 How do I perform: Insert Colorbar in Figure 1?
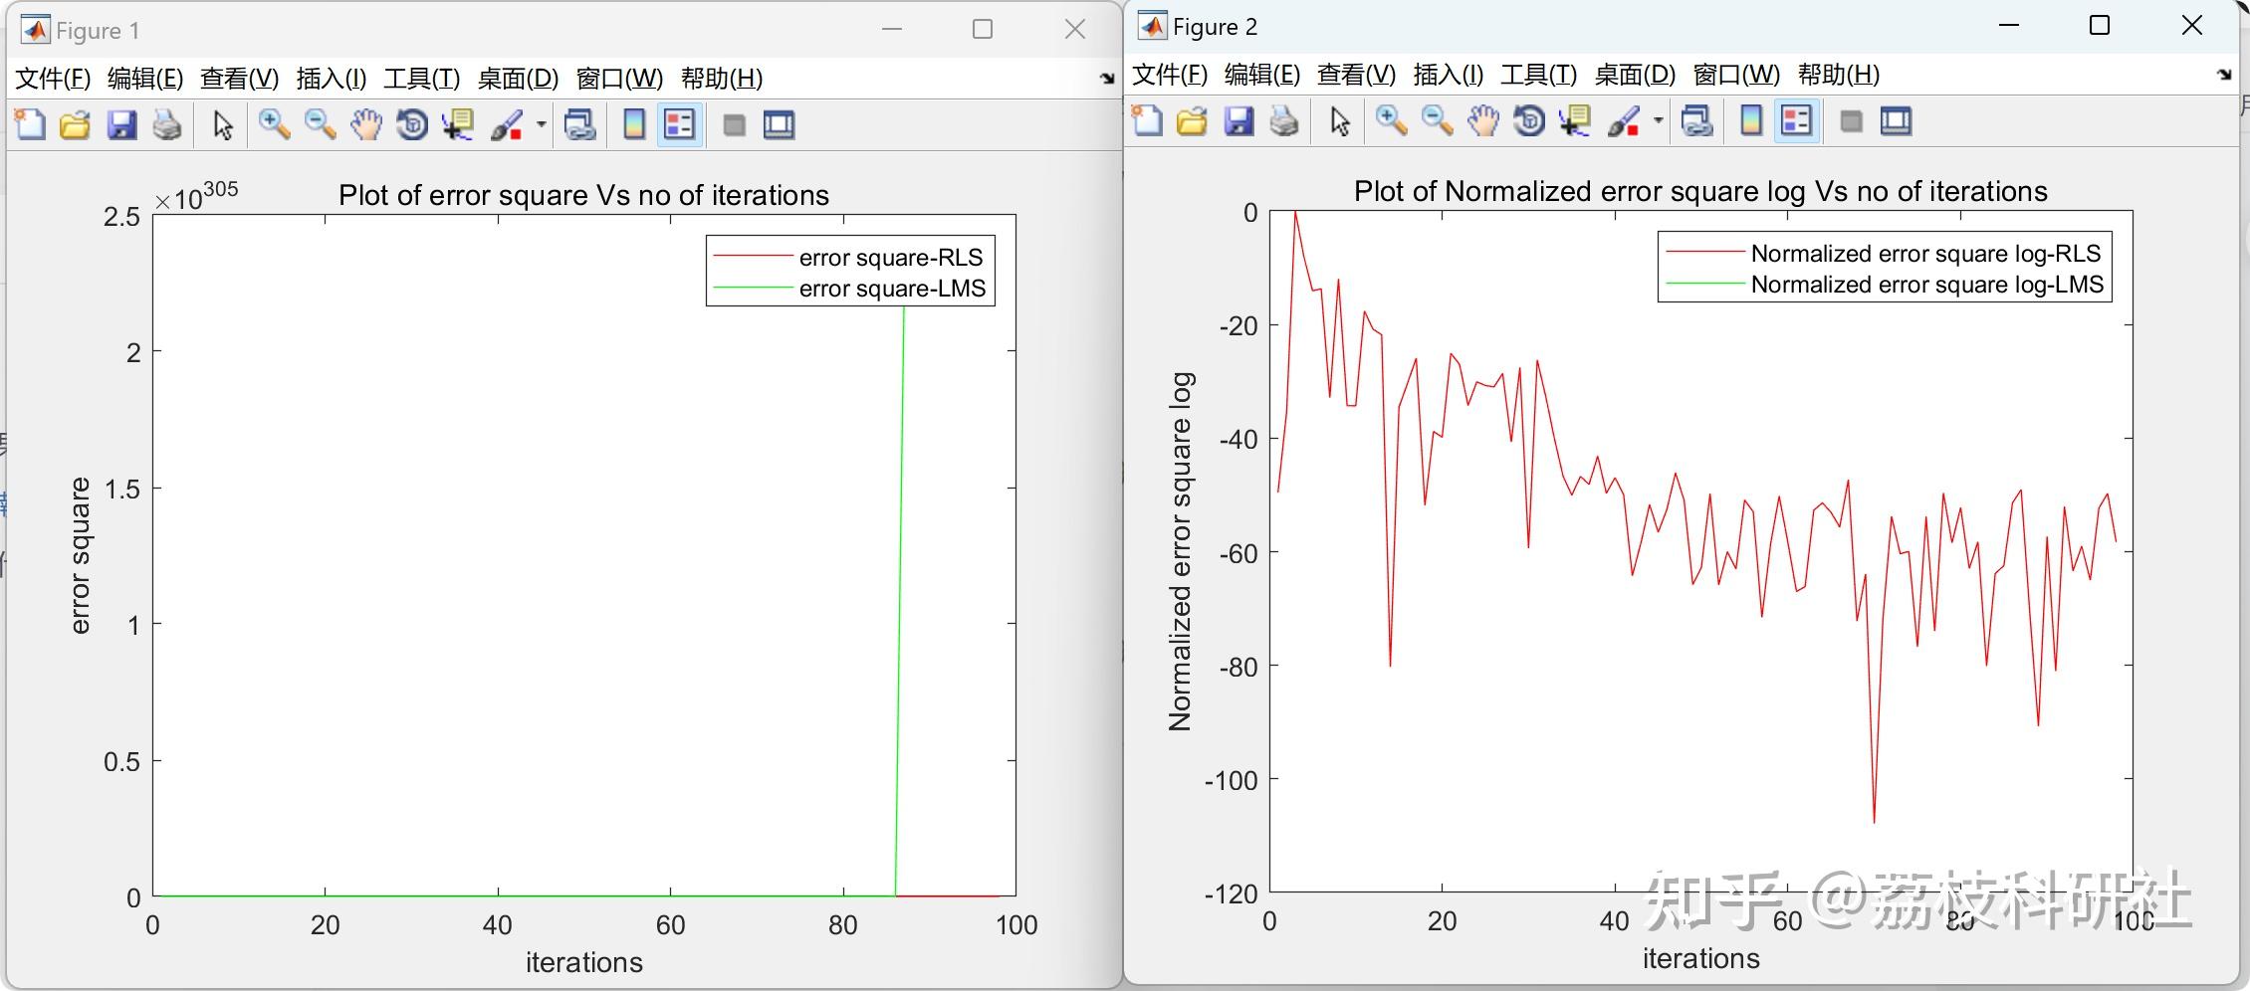click(634, 125)
